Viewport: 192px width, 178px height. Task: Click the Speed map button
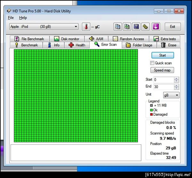[162, 70]
